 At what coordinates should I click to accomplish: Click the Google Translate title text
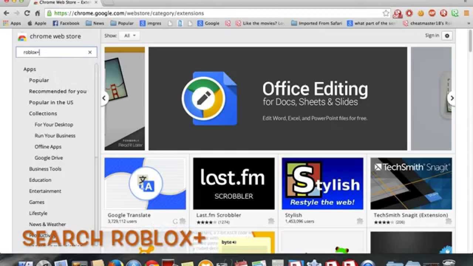(129, 215)
